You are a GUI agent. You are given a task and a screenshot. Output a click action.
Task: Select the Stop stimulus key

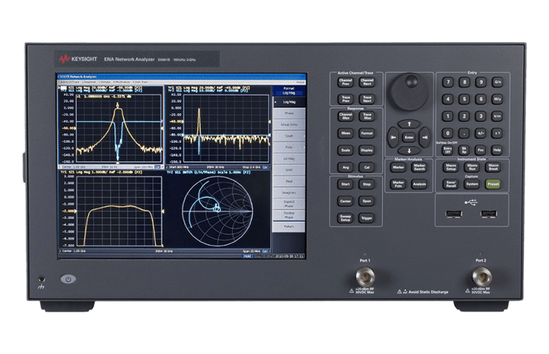[x=367, y=185]
